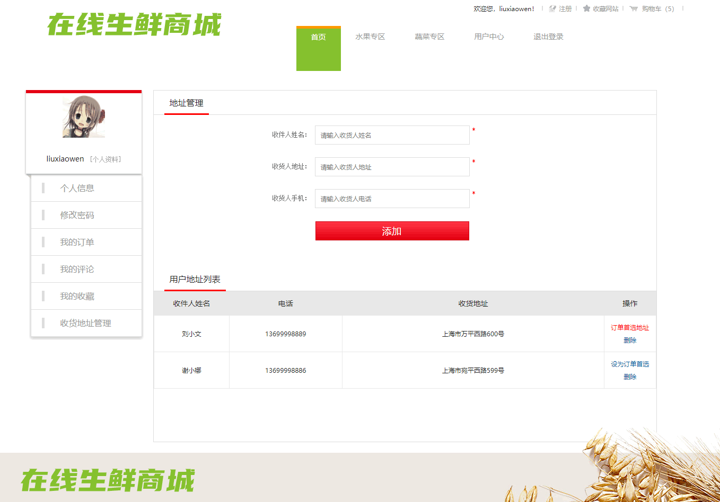
Task: Click the footer 在线生鲜商城 logo
Action: 108,480
